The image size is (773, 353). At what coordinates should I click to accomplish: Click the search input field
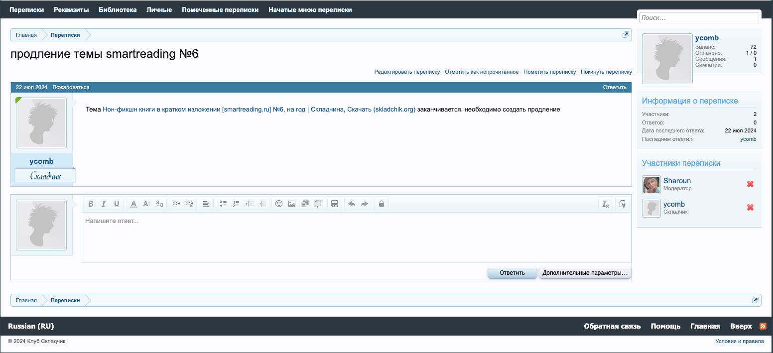coord(699,17)
